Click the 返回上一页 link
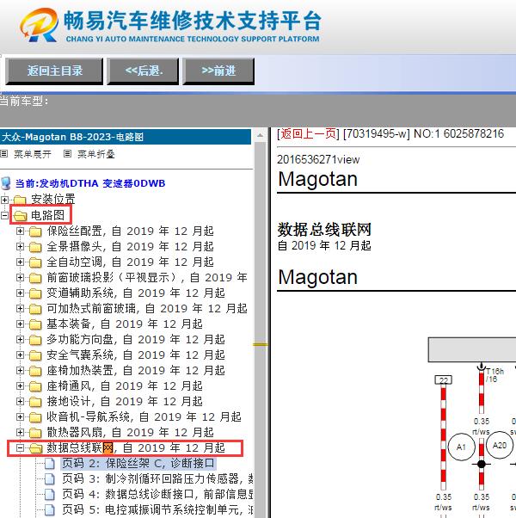Screen dimensions: 516x518 [x=309, y=133]
